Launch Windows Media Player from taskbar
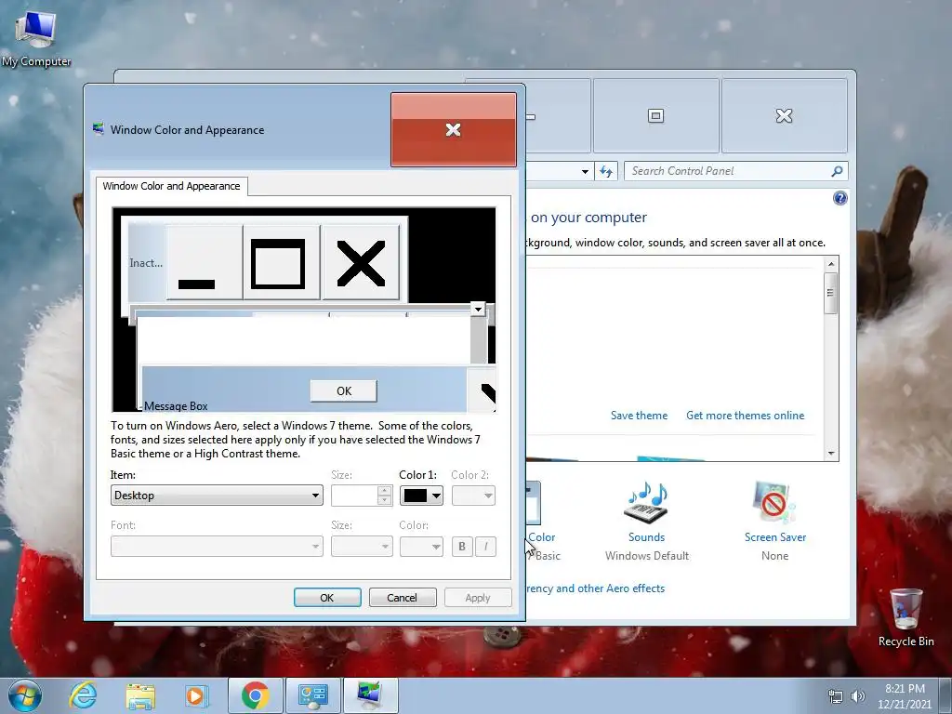The width and height of the screenshot is (952, 714). (x=197, y=695)
